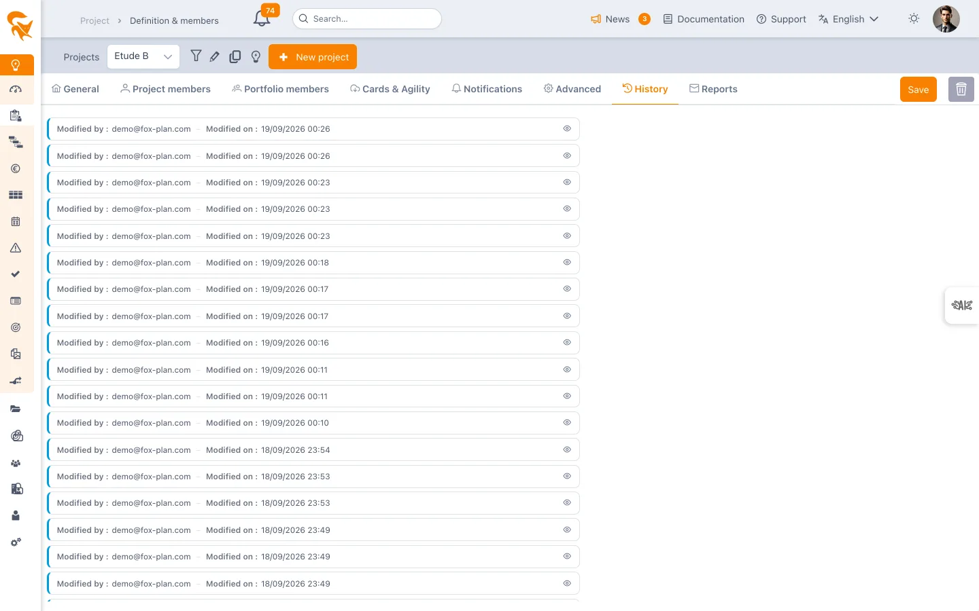
Task: Open the Documentation link
Action: click(704, 19)
